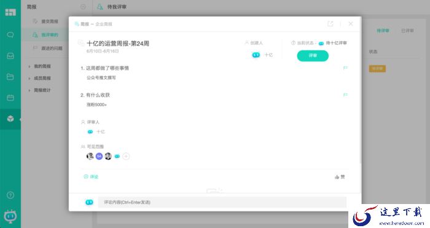Open the chat messages icon in left sidebar

tap(10, 35)
